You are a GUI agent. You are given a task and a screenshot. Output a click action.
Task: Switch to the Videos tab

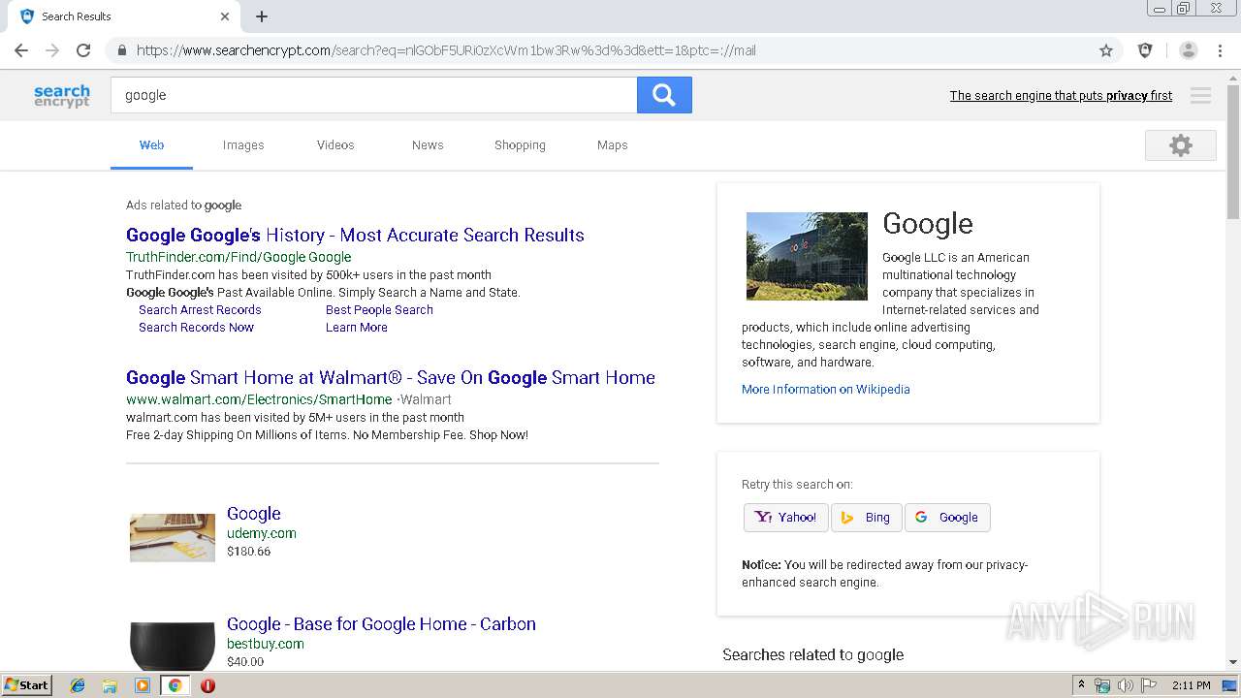(x=335, y=145)
